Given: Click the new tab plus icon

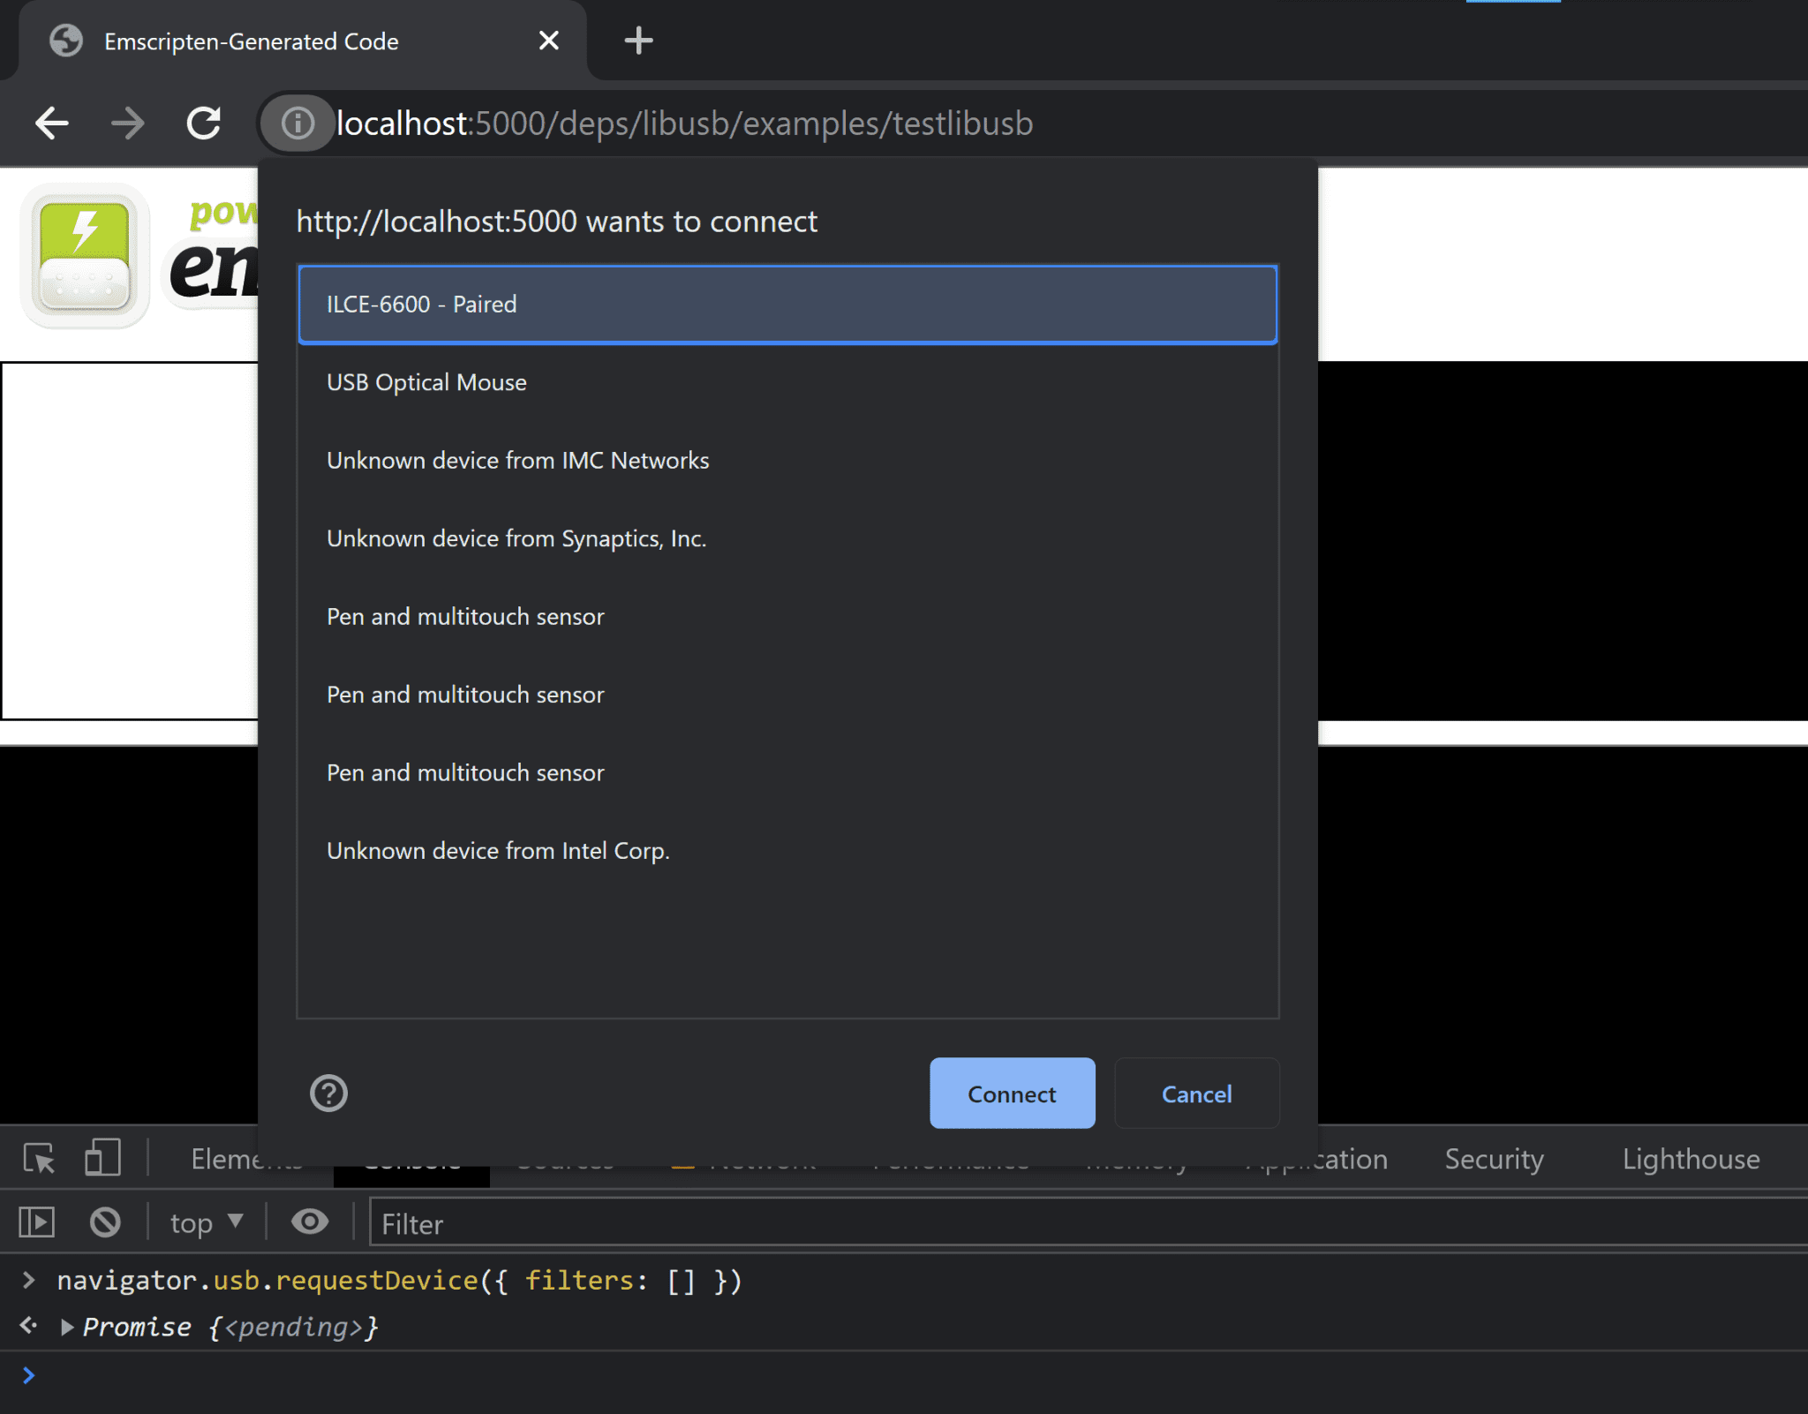Looking at the screenshot, I should click(x=634, y=40).
